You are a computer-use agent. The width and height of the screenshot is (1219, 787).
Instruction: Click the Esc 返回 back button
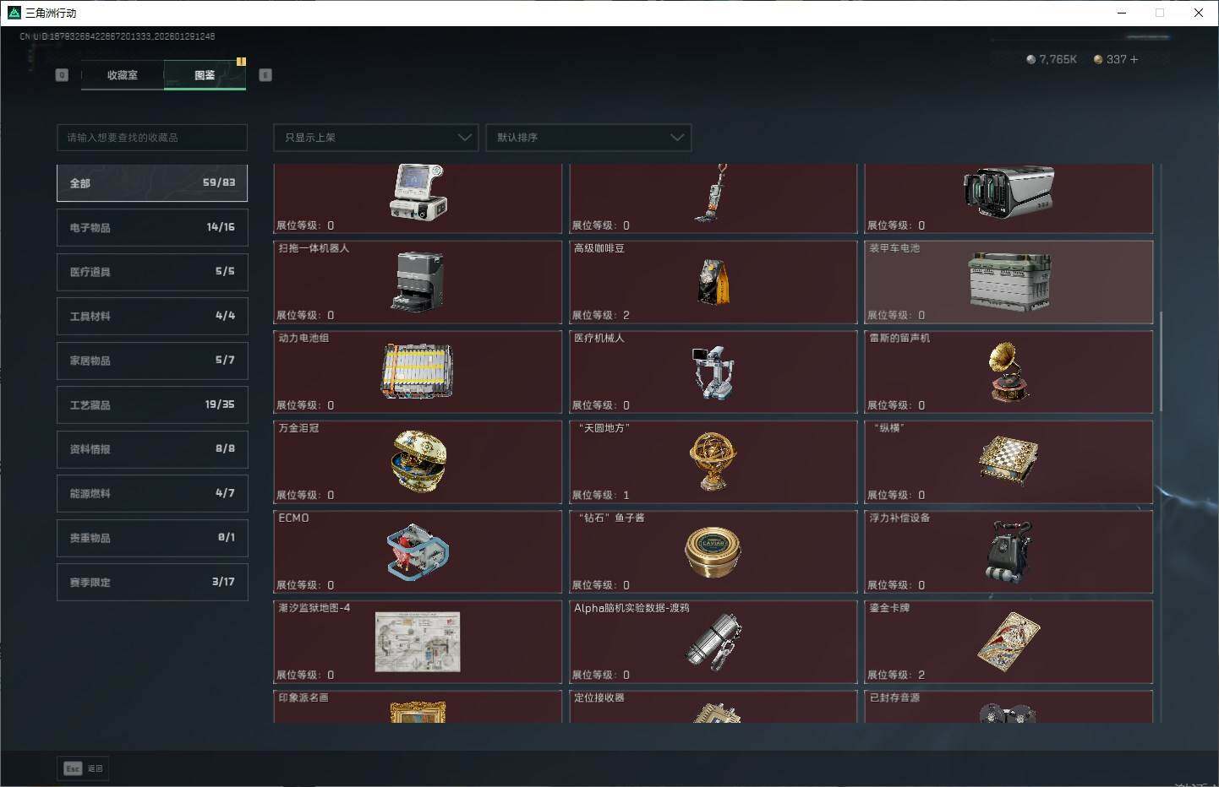click(x=84, y=768)
